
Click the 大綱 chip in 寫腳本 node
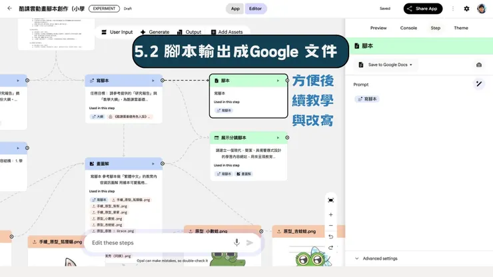[x=97, y=117]
